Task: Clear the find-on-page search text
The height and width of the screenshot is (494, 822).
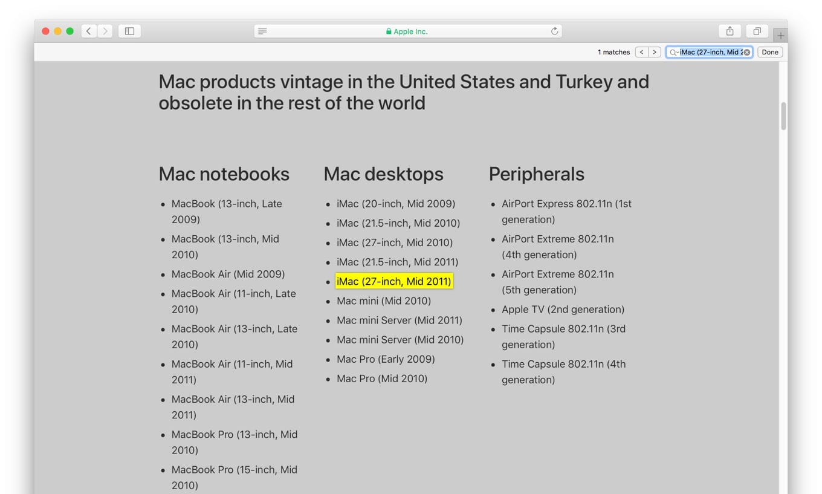Action: tap(747, 52)
